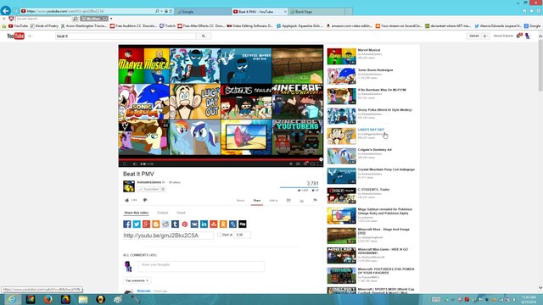Share video via Blogger icon
The height and width of the screenshot is (305, 543).
[x=156, y=224]
